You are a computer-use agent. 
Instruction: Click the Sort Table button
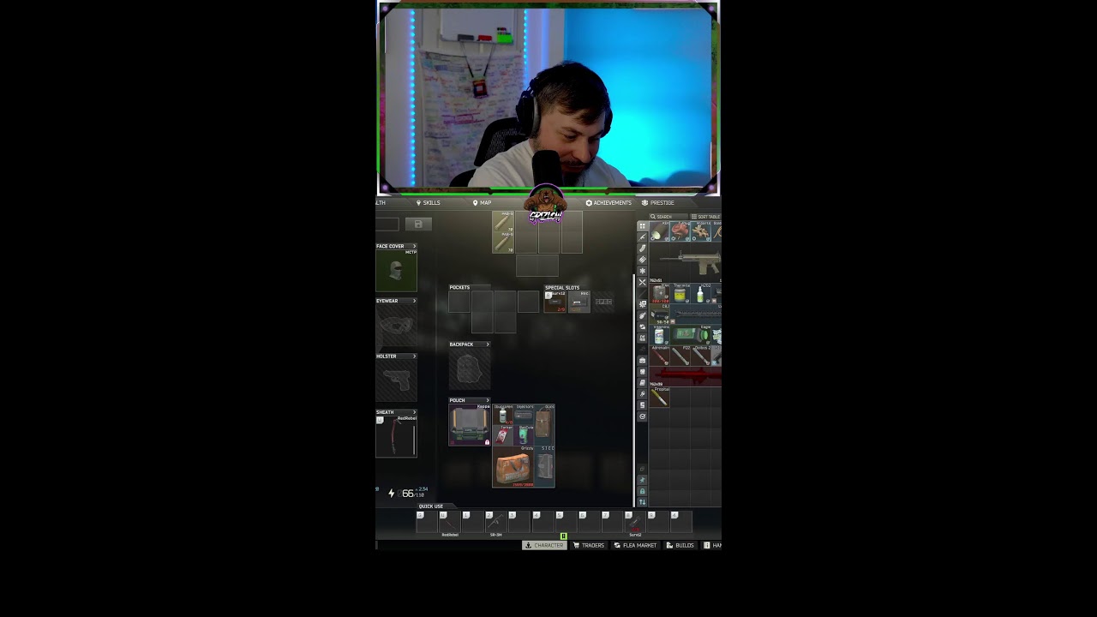click(x=705, y=217)
